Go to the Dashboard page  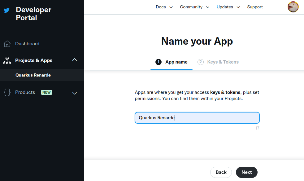click(x=27, y=44)
